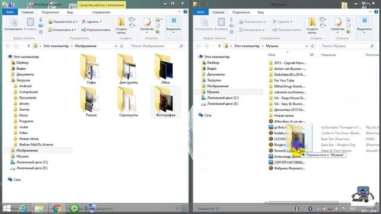381x214 pixels.
Task: Open the Файл tab in Изображения window
Action: click(x=10, y=12)
